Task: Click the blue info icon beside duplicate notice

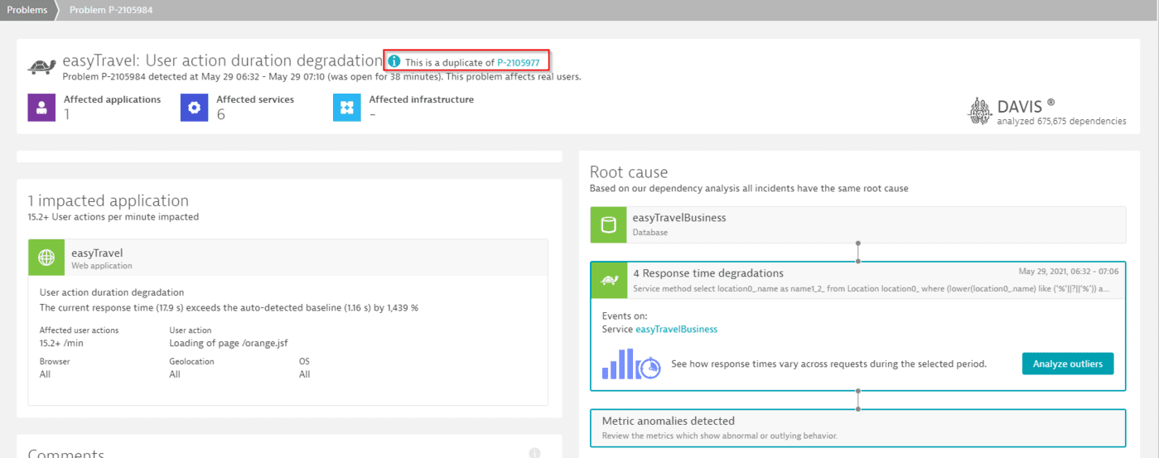Action: (x=394, y=61)
